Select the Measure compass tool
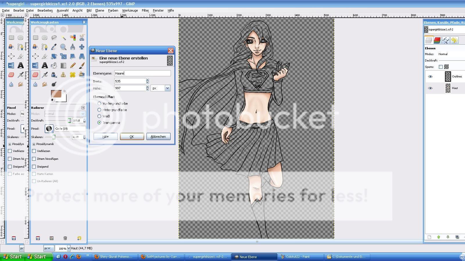 click(73, 47)
